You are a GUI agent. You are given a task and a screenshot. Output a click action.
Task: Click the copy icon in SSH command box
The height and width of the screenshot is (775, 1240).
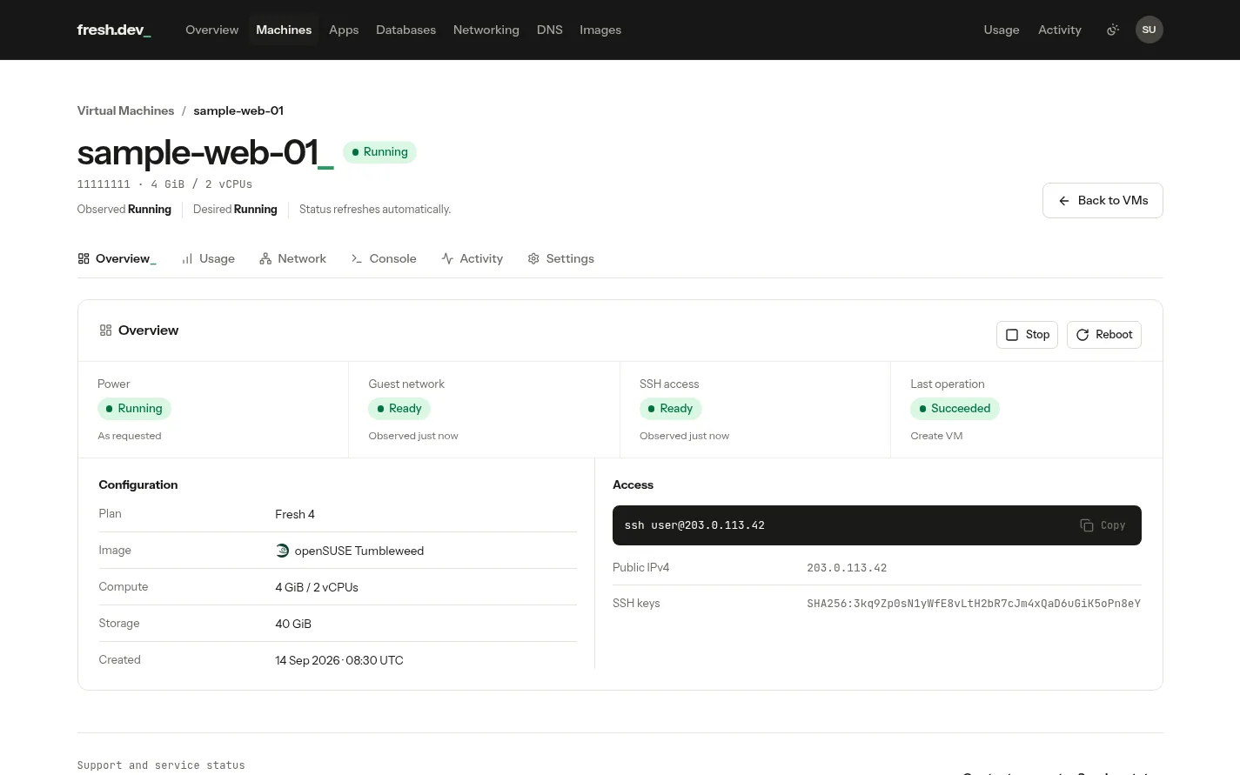1087,525
